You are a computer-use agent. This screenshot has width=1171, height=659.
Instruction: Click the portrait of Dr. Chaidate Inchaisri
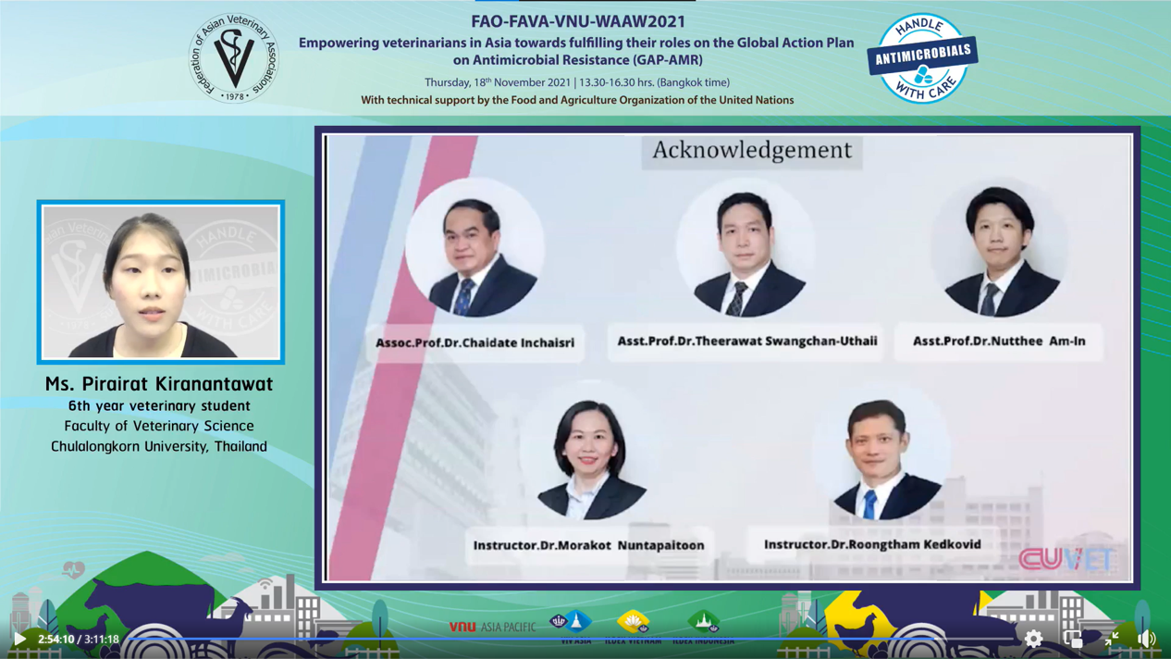[475, 247]
